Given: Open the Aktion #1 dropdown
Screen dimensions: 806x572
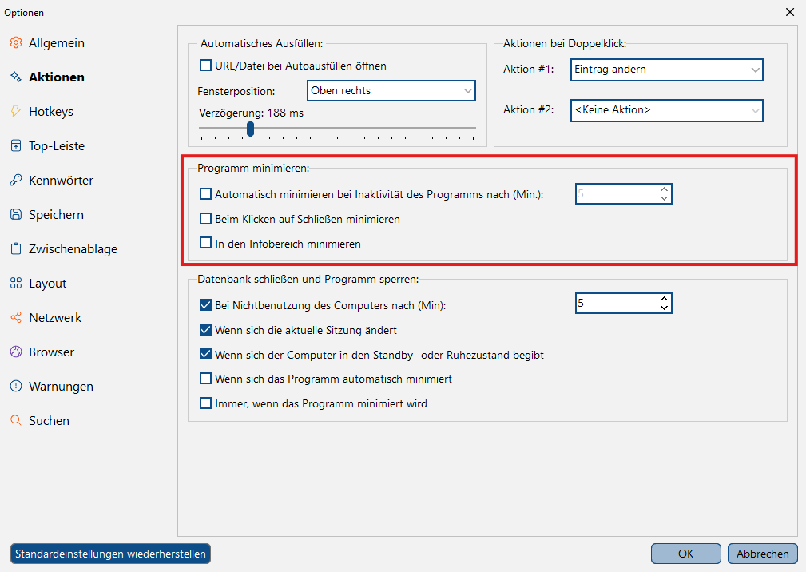Looking at the screenshot, I should coord(667,70).
